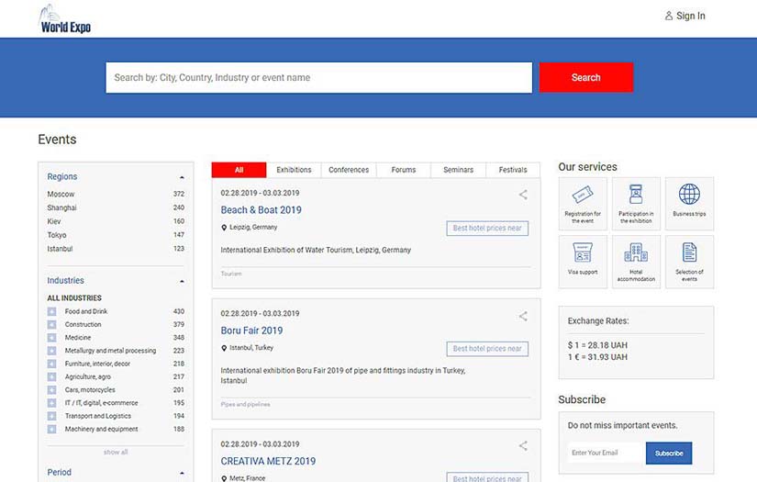Open Participation in the exhibition service
This screenshot has width=757, height=482.
[636, 204]
